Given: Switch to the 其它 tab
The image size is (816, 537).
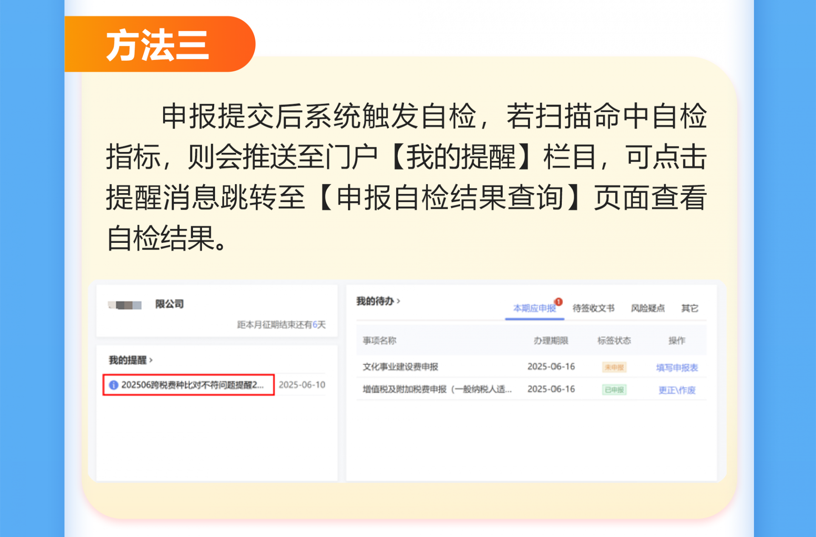Looking at the screenshot, I should (689, 308).
